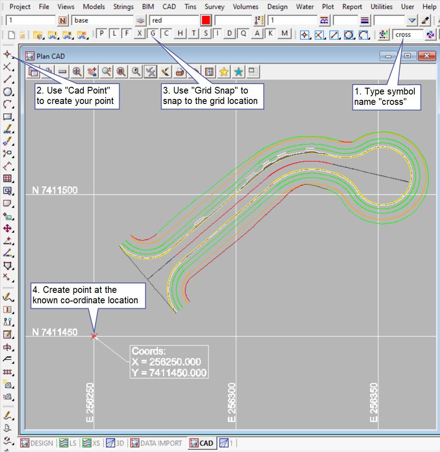Click the CAD dimension tool

click(7, 166)
